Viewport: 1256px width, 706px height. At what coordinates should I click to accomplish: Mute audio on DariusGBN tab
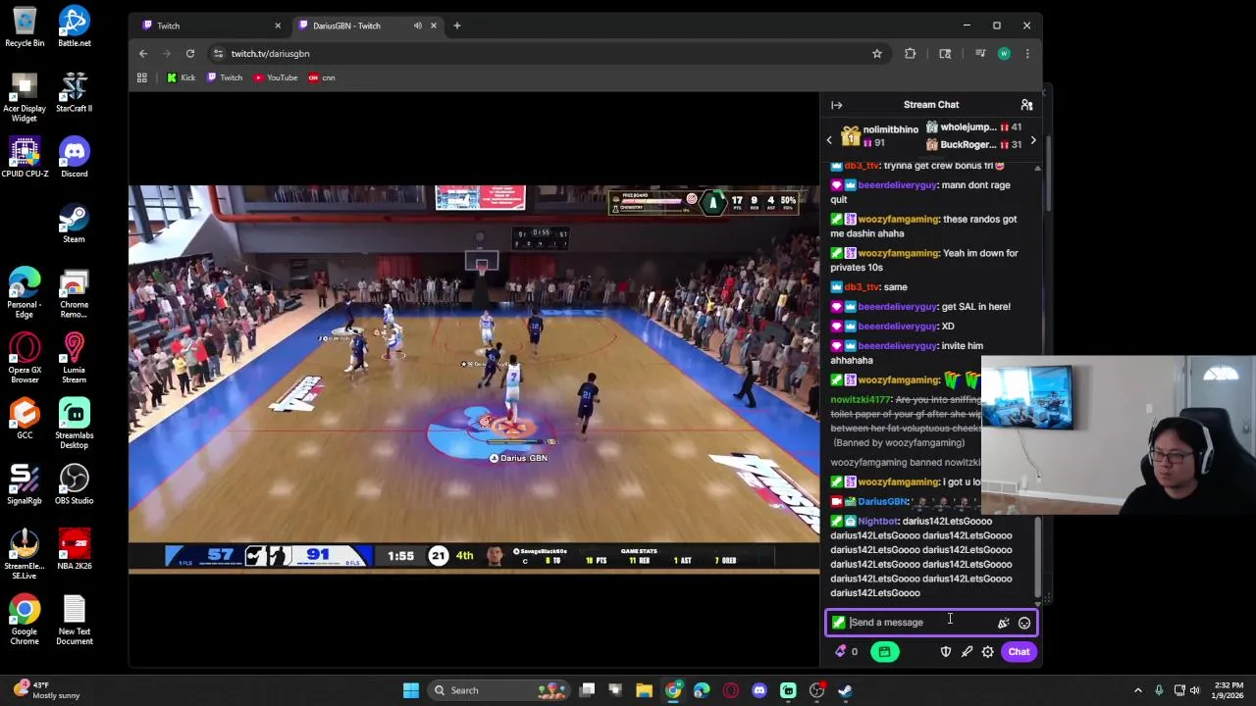(418, 25)
